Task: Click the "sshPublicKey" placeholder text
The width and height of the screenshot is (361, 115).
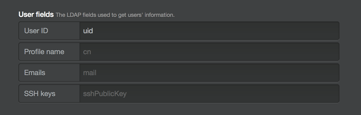Action: [x=105, y=94]
